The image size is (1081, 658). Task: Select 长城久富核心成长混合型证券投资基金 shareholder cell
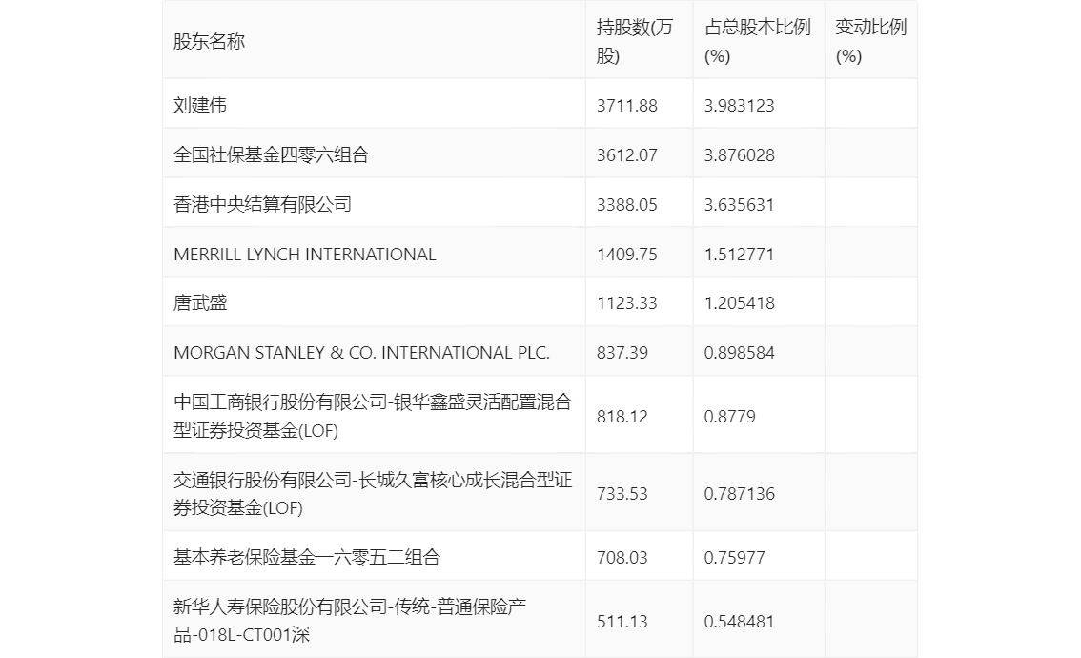click(x=373, y=493)
